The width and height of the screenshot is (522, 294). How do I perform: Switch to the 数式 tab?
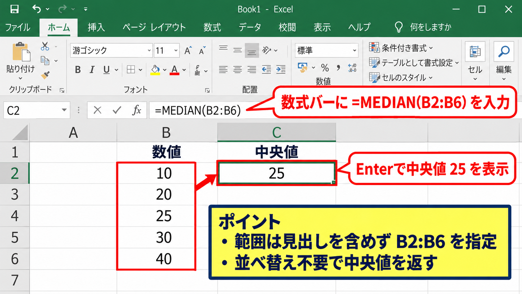click(212, 27)
